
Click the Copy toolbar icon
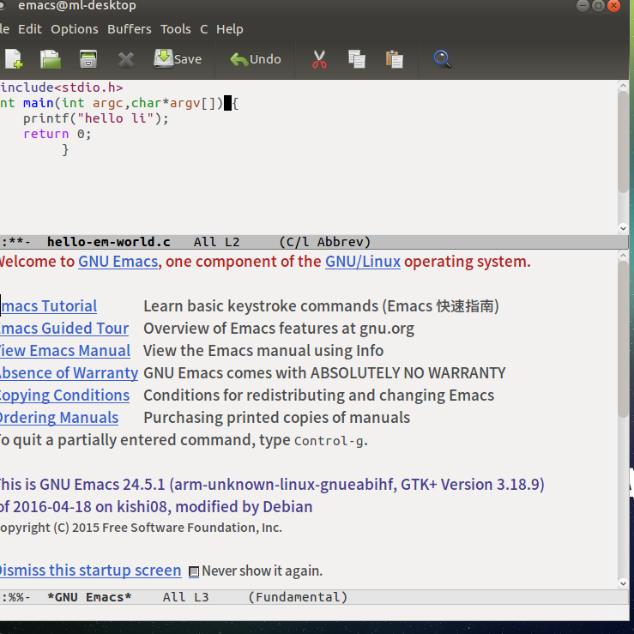coord(357,59)
